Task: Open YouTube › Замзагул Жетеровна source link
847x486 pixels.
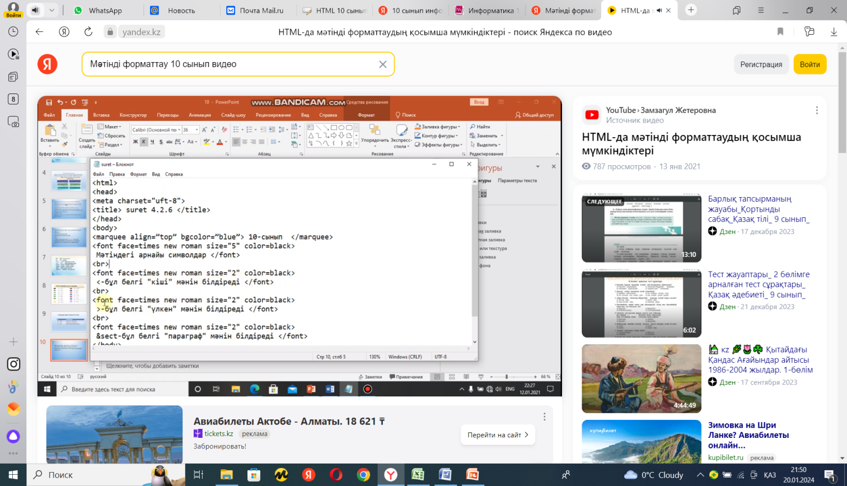Action: pyautogui.click(x=661, y=110)
